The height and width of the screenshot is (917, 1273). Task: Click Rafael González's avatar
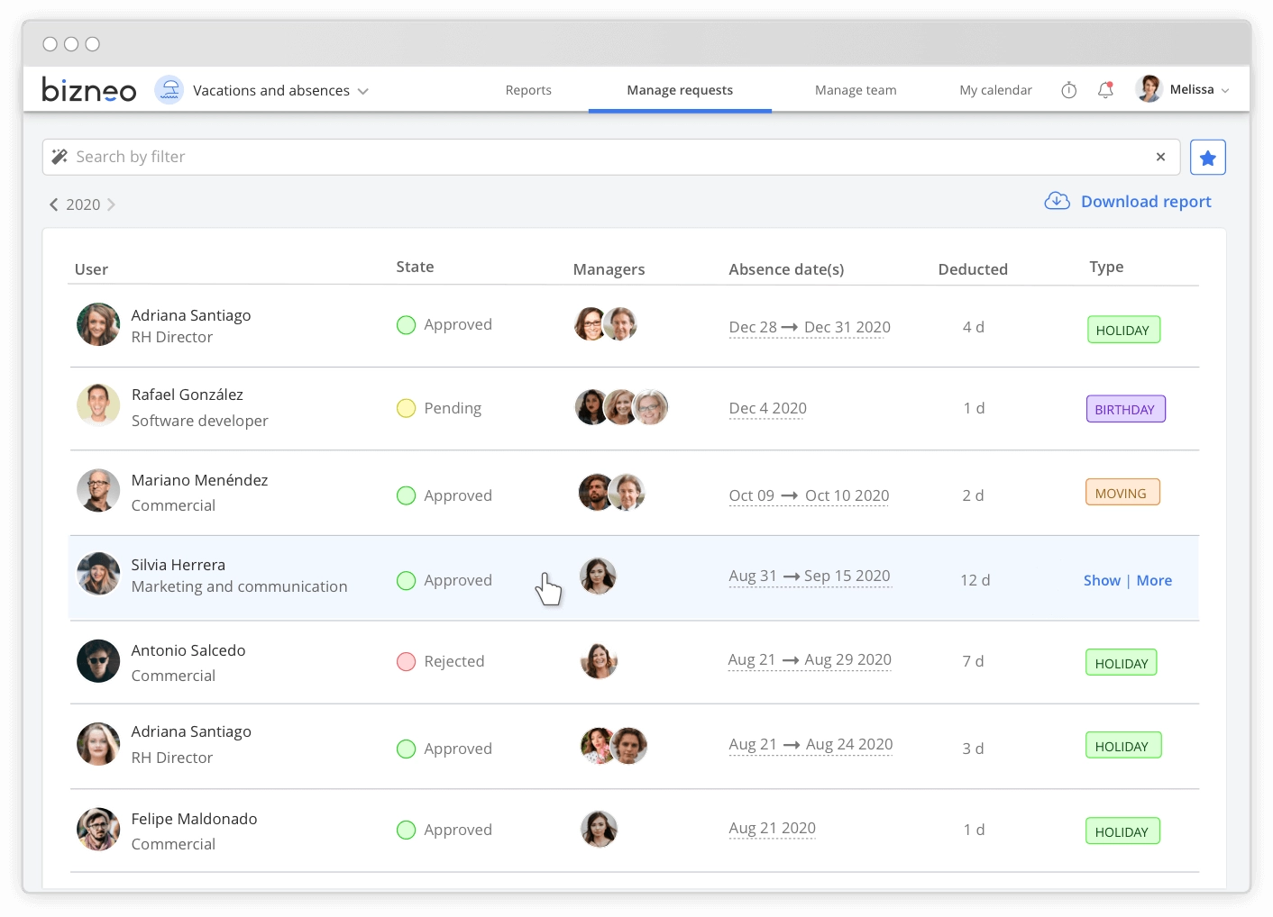tap(98, 405)
